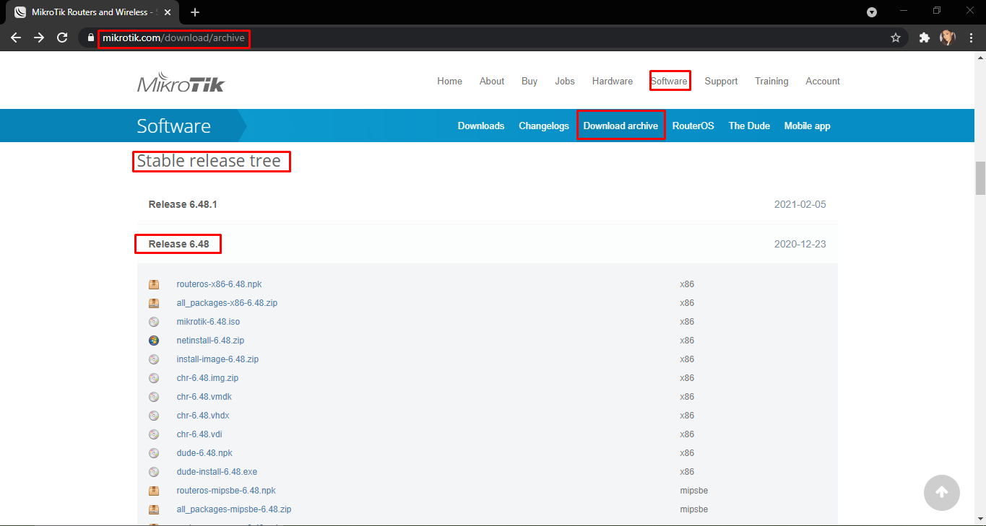Open the mikrotik-6.48.iso download link

coord(208,321)
